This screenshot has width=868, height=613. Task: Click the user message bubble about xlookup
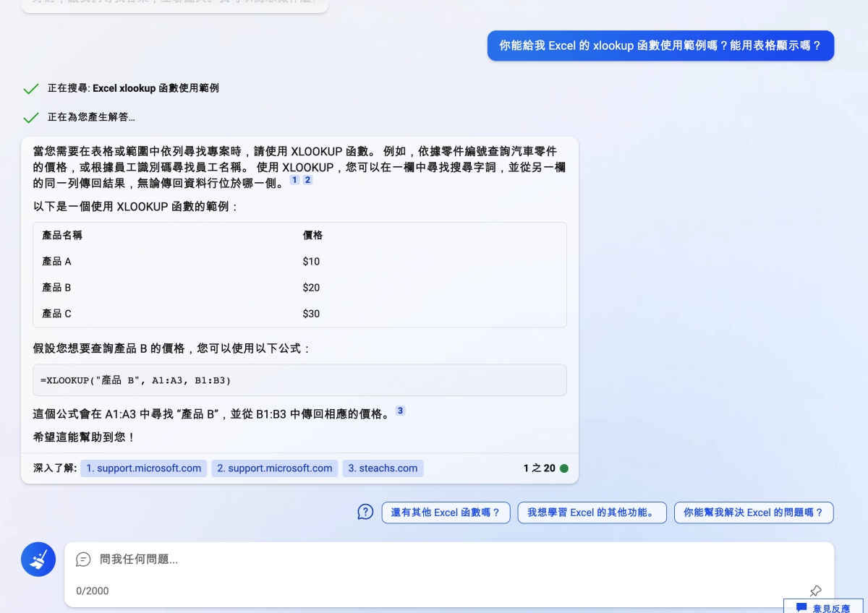[660, 46]
